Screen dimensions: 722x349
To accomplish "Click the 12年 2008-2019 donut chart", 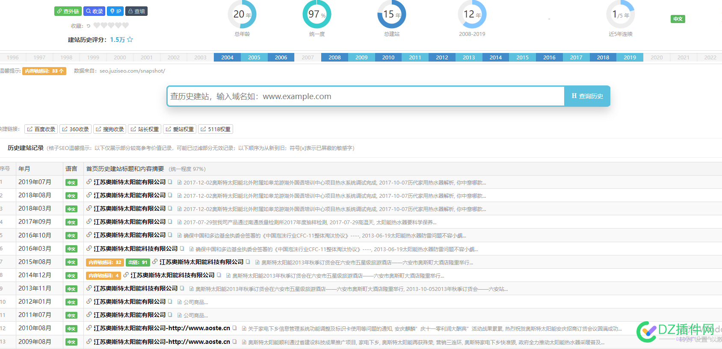I will [x=472, y=15].
